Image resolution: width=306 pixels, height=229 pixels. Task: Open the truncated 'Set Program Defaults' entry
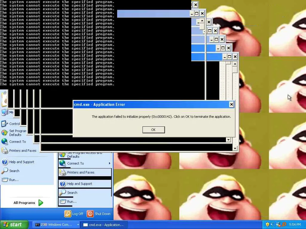coord(13,133)
